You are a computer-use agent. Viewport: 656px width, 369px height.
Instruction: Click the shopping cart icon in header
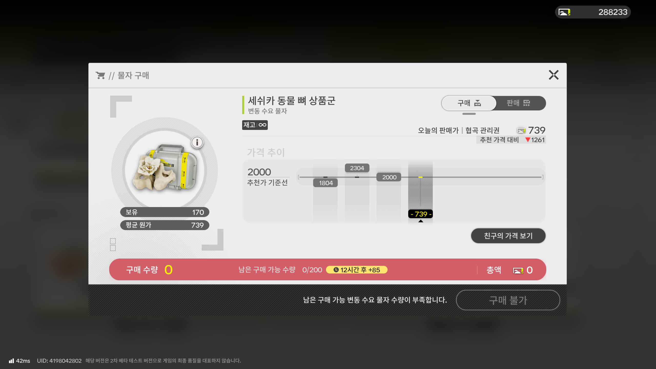(x=100, y=75)
